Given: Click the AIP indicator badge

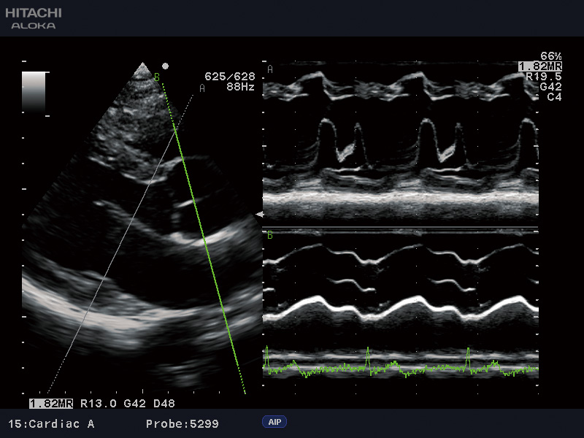Looking at the screenshot, I should 274,422.
